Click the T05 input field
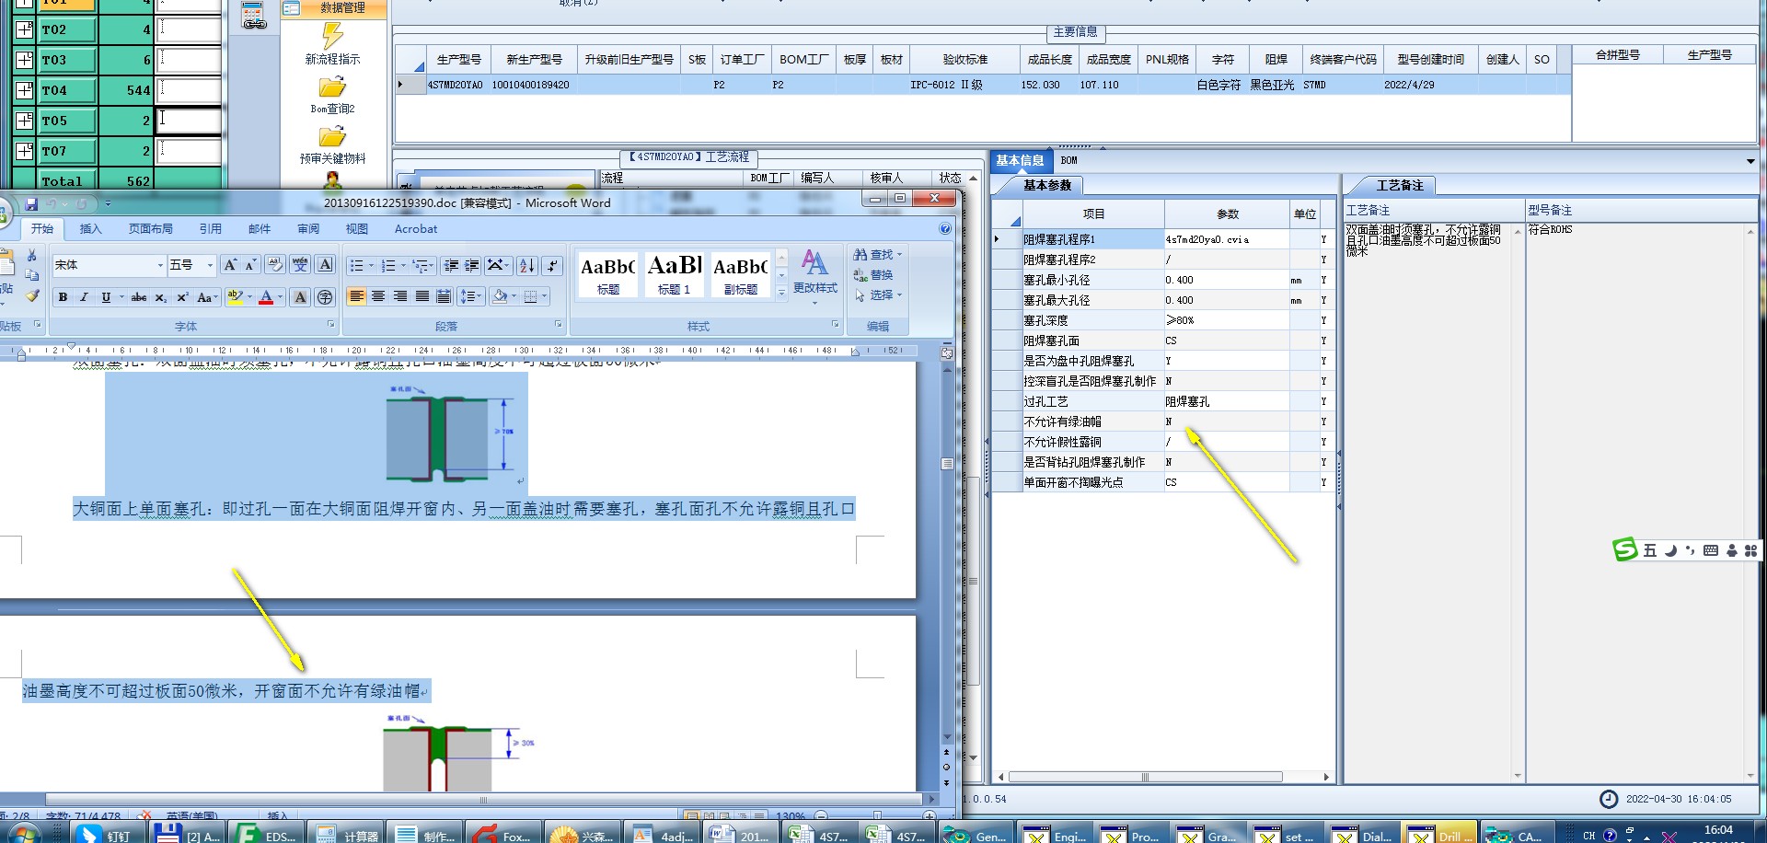The image size is (1767, 843). coord(189,121)
